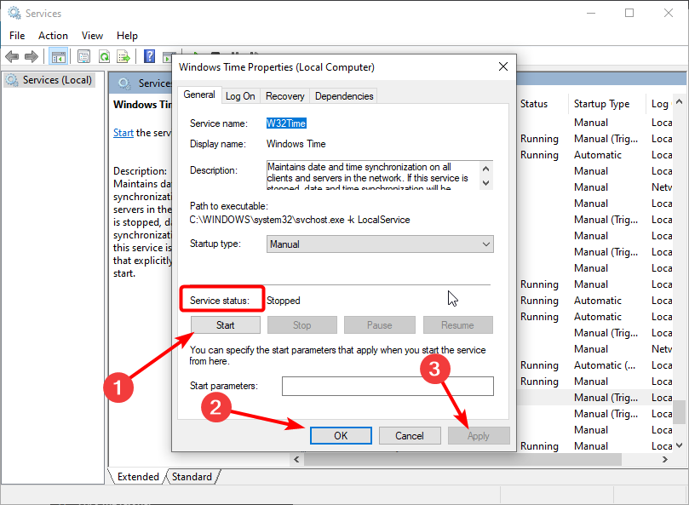Click the 'Start' the service link
689x505 pixels.
(x=123, y=133)
